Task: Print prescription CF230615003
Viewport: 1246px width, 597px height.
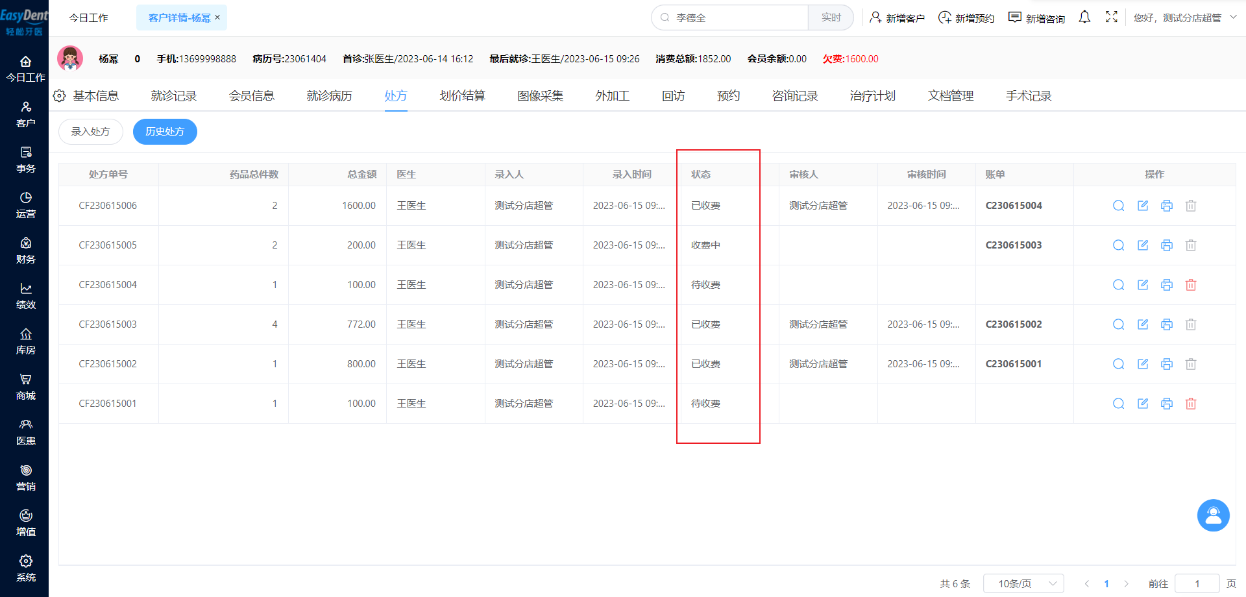Action: coord(1167,324)
